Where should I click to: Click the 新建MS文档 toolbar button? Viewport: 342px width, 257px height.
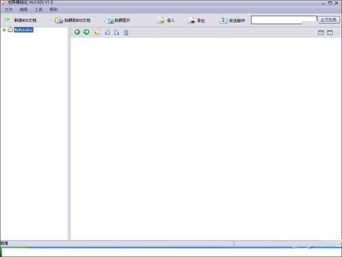(21, 21)
